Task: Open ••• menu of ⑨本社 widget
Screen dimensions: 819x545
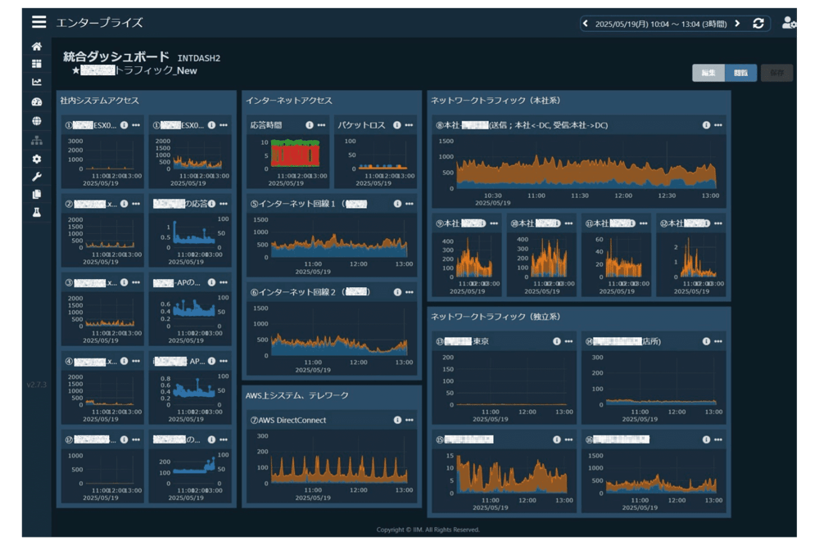Action: pos(494,223)
